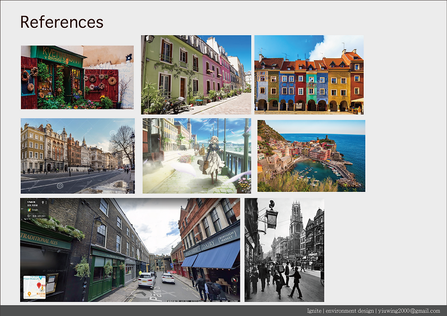Close Street View with the X icon
This screenshot has width=447, height=316.
point(234,203)
